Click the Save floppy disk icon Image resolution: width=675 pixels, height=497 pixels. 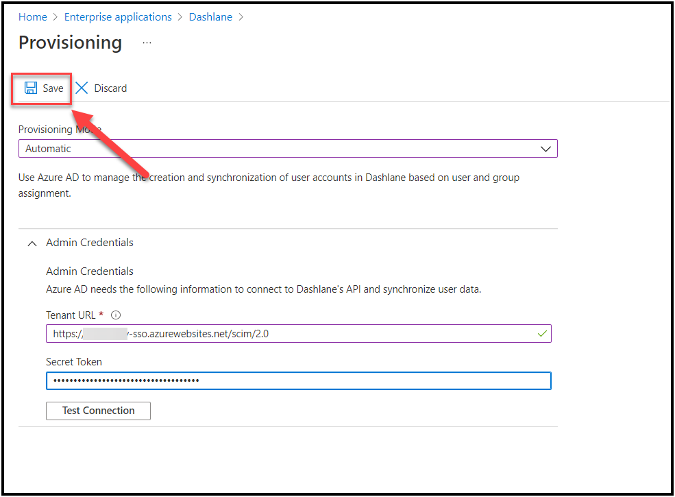click(31, 88)
